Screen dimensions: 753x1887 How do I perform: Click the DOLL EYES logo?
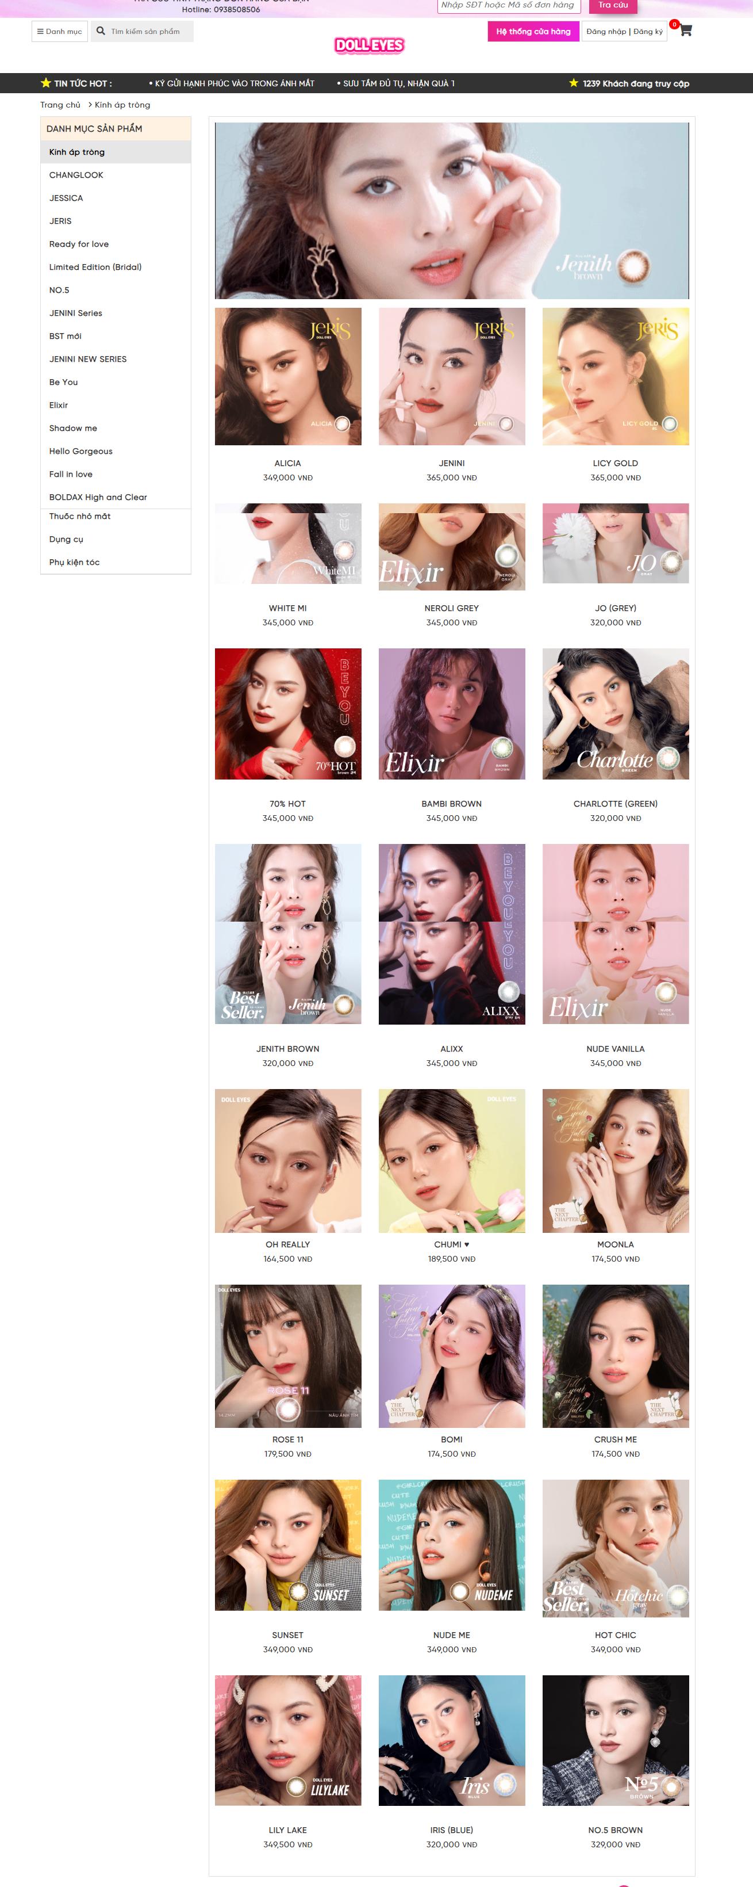[x=370, y=45]
